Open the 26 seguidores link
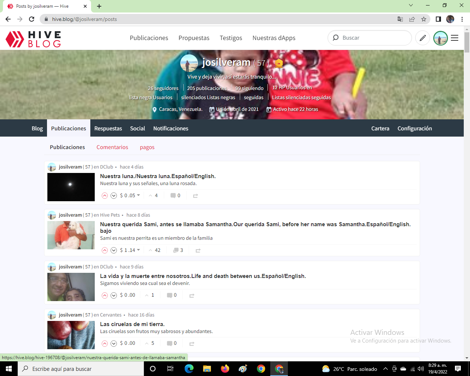 pos(163,88)
